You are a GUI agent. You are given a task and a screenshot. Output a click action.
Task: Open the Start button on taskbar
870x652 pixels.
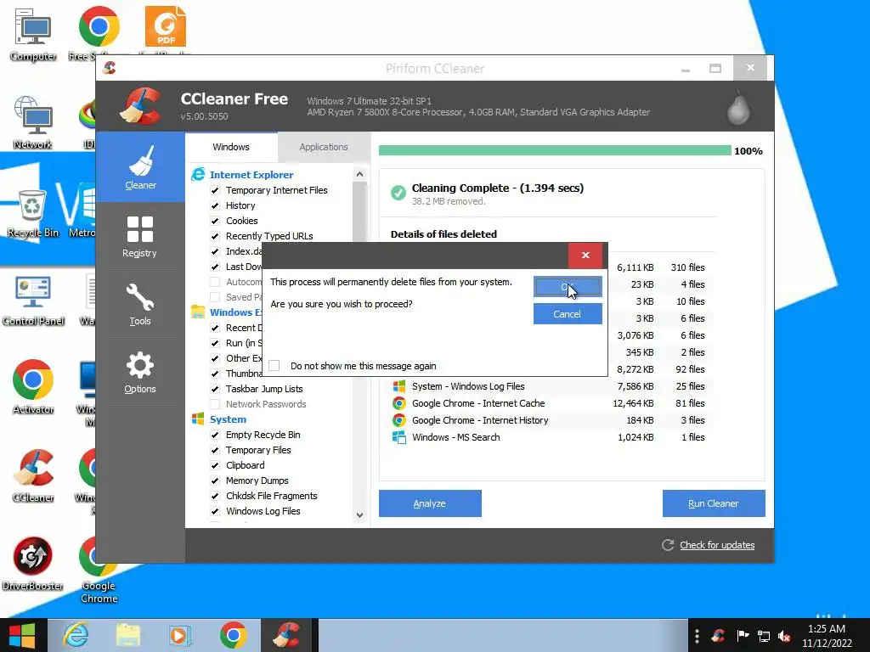tap(22, 635)
